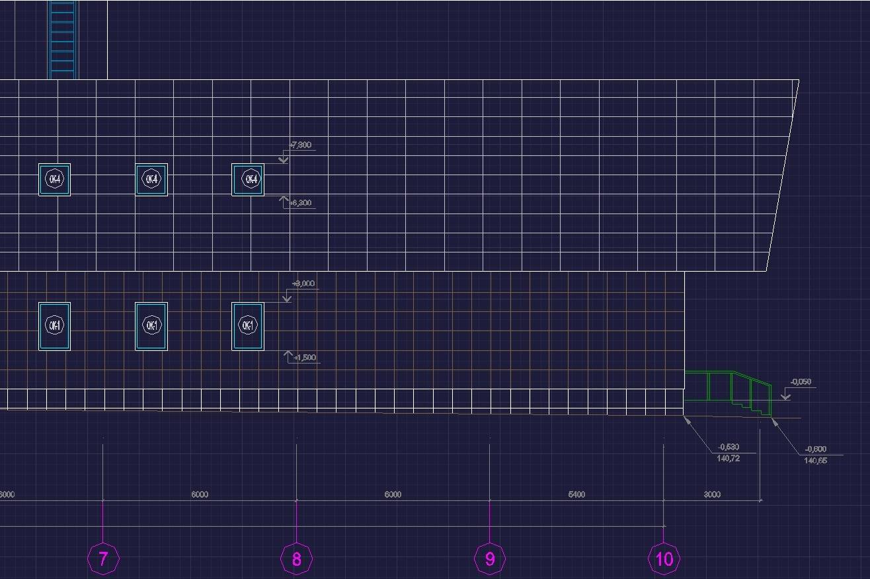
Task: Click the +6,300 elevation mark text
Action: (301, 203)
